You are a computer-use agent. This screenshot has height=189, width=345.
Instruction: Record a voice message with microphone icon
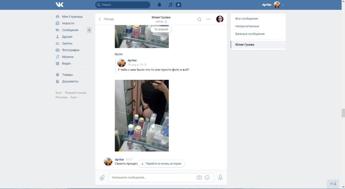(x=220, y=178)
